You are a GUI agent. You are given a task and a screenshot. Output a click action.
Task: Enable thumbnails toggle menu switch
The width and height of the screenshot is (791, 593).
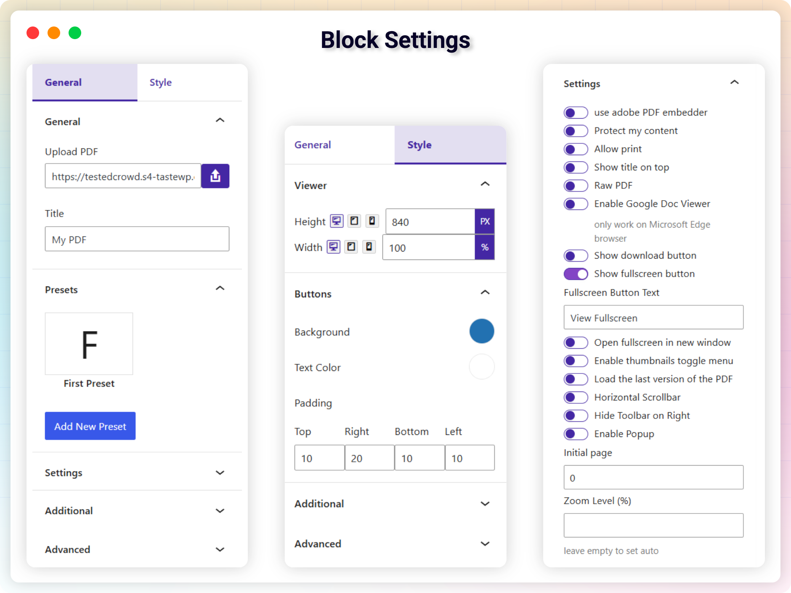[576, 361]
